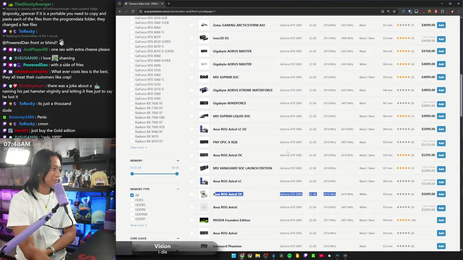Adjust the Memory slider minimum handle

pyautogui.click(x=132, y=174)
